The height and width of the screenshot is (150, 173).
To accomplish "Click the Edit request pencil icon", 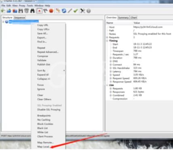I will pyautogui.click(x=70, y=11).
